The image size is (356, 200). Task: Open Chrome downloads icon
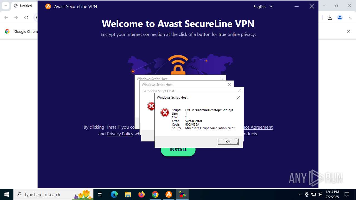coord(330,17)
